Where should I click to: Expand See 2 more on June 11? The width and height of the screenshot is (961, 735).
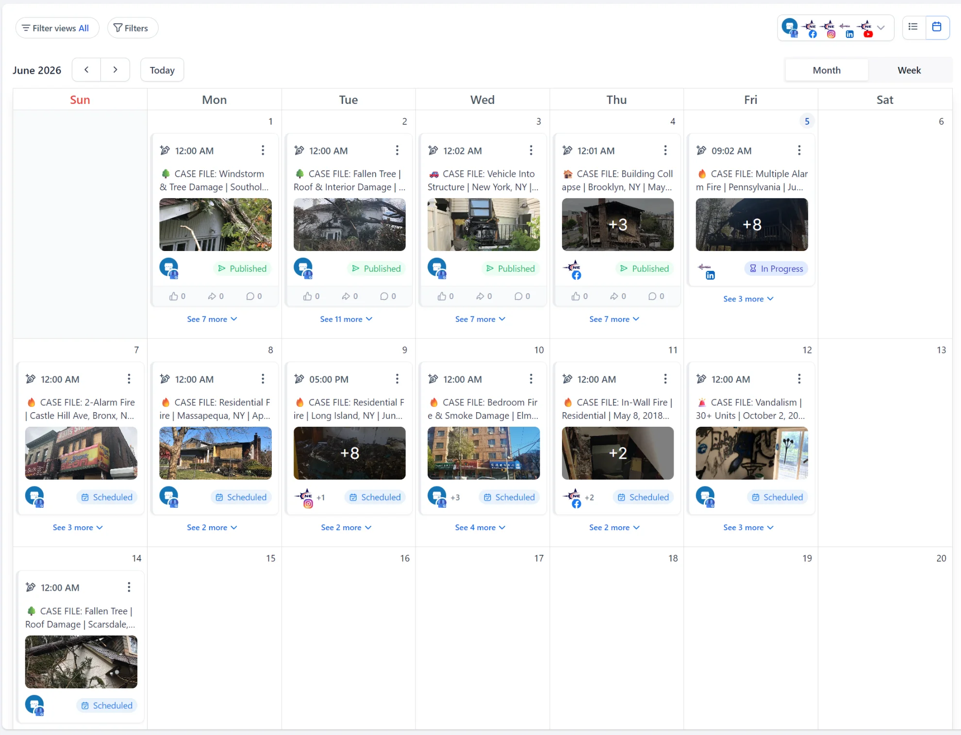614,528
